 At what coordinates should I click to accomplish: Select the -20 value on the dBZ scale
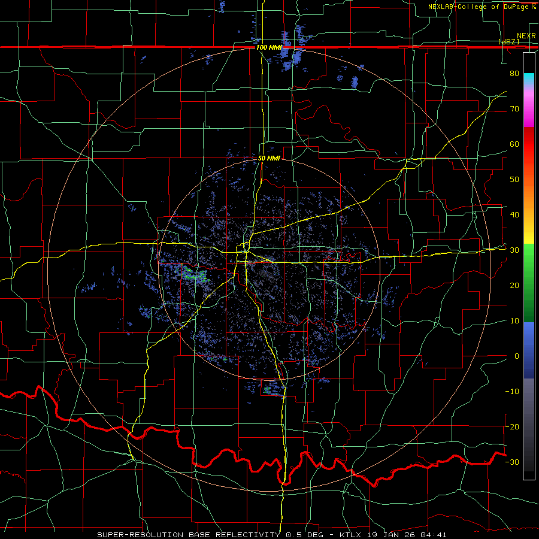[x=512, y=427]
